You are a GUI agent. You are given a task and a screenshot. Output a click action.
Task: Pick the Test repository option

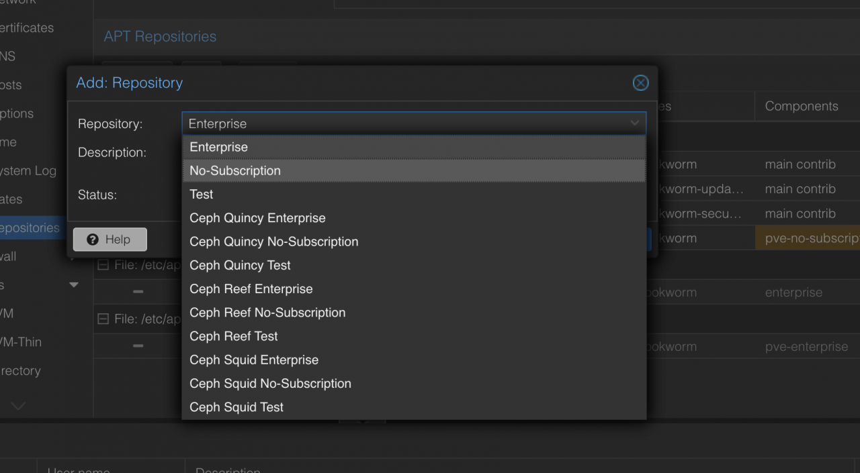click(415, 195)
